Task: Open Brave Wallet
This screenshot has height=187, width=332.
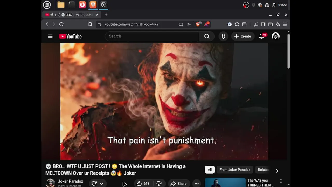Action: (x=271, y=24)
